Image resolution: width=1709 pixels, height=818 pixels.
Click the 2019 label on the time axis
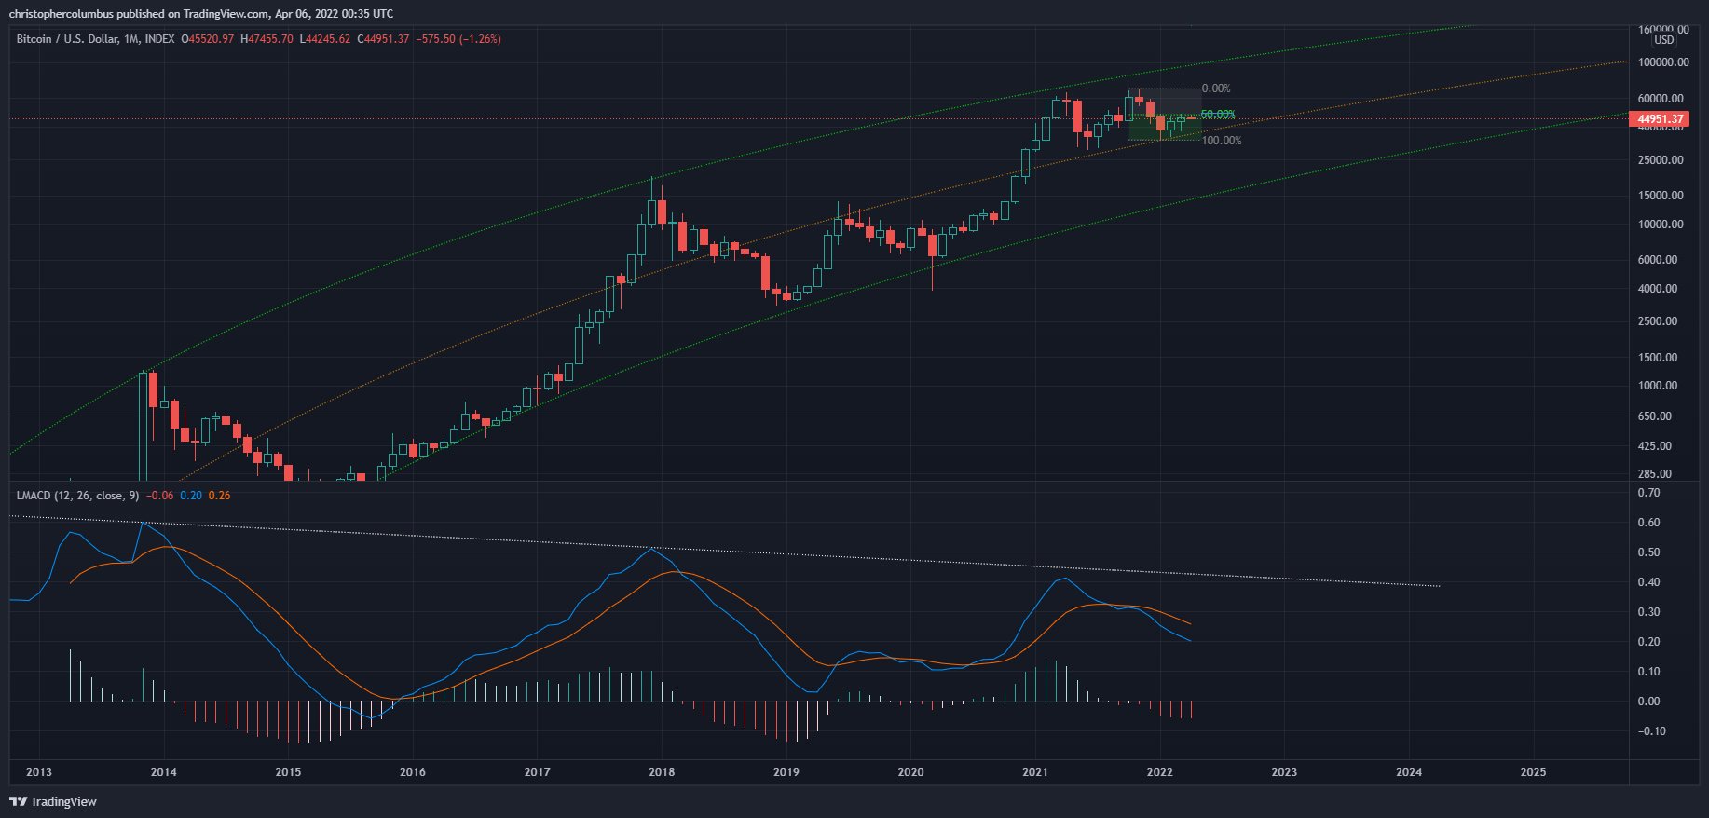click(x=786, y=772)
